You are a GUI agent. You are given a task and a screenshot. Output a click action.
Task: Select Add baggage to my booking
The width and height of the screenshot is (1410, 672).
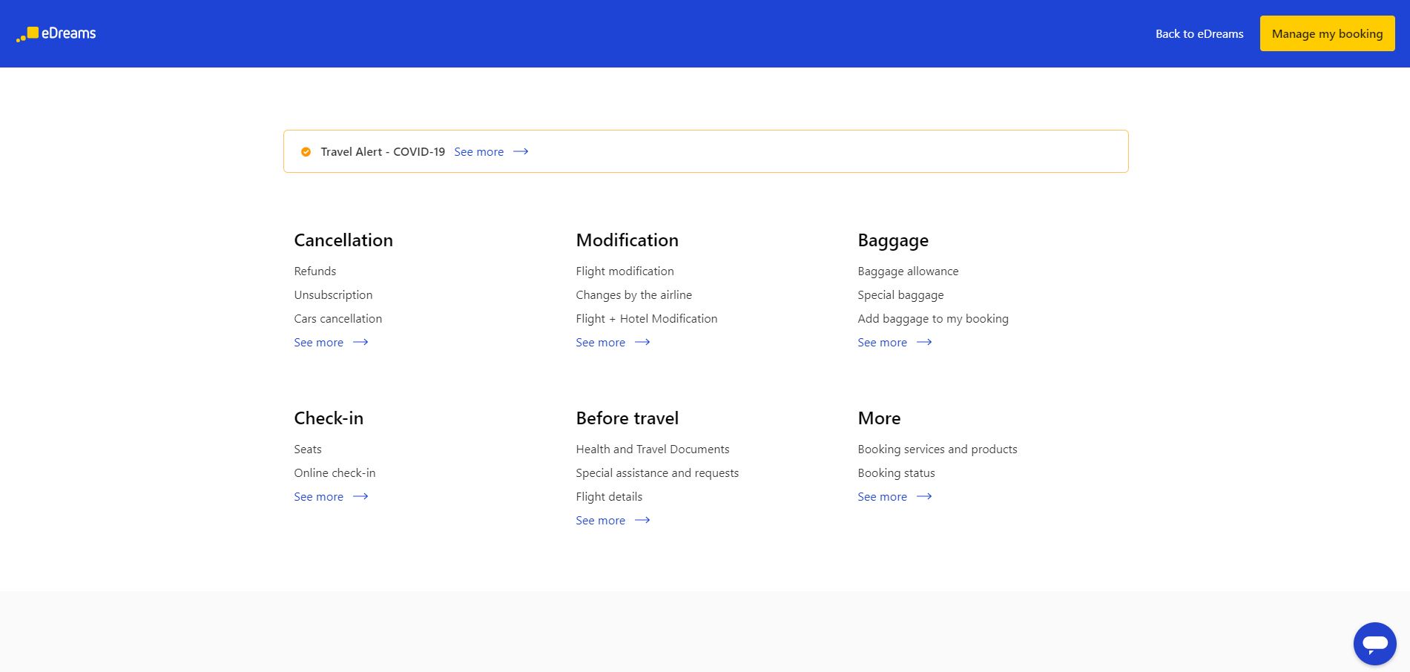tap(932, 319)
